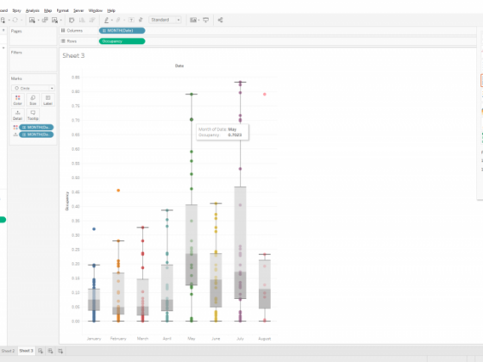Click the Color button in Marks card
This screenshot has width=483, height=362.
[x=17, y=100]
